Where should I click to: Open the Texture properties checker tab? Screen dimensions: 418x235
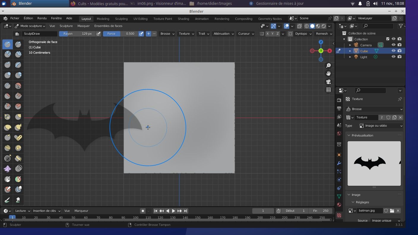(339, 215)
